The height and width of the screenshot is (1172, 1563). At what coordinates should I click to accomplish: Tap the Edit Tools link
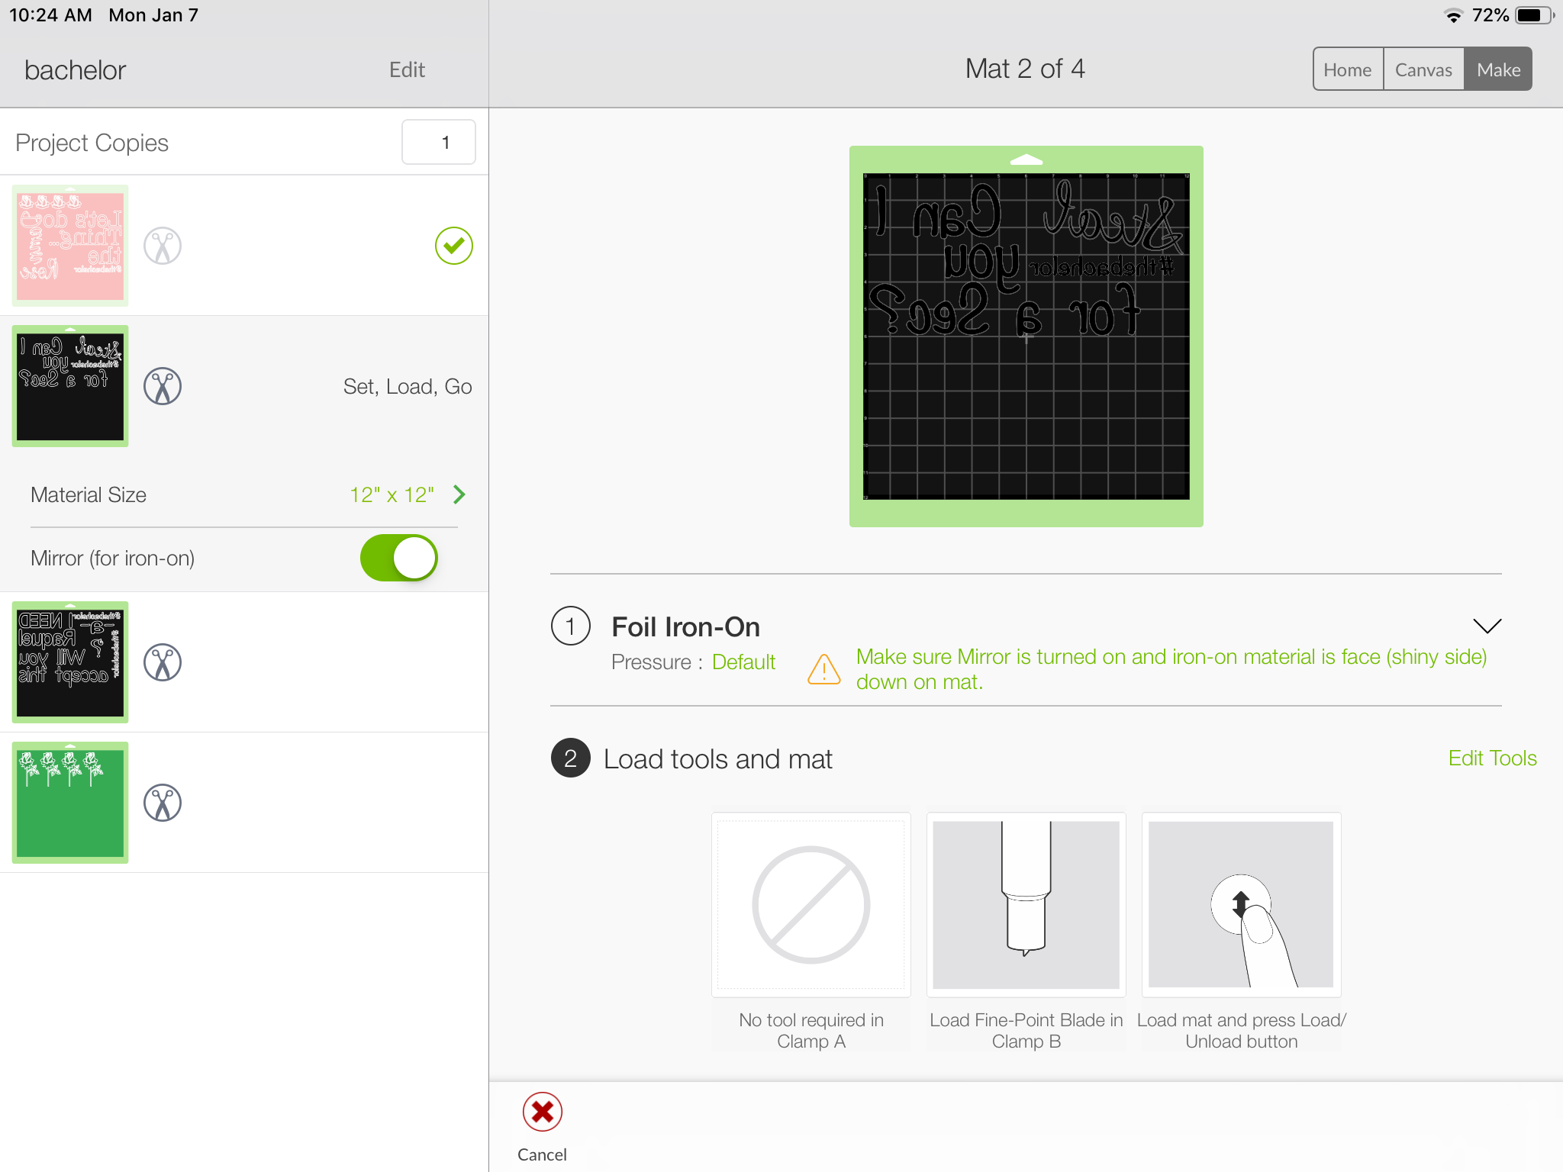1492,758
